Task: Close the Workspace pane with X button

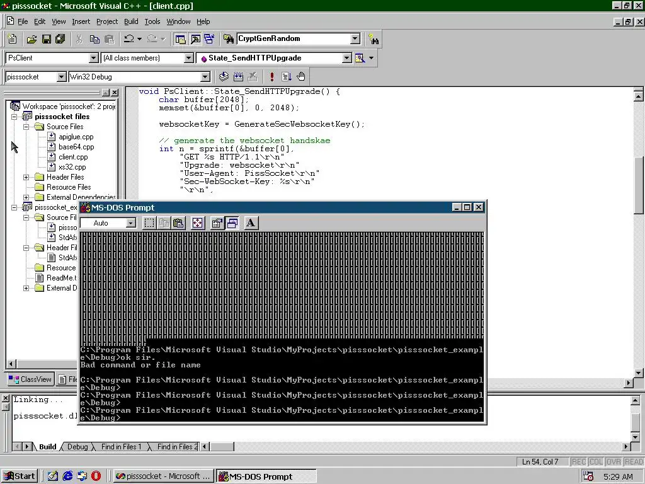Action: (x=115, y=93)
